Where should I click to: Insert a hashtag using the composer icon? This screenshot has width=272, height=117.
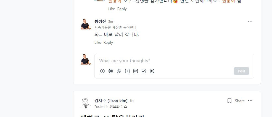tap(111, 71)
